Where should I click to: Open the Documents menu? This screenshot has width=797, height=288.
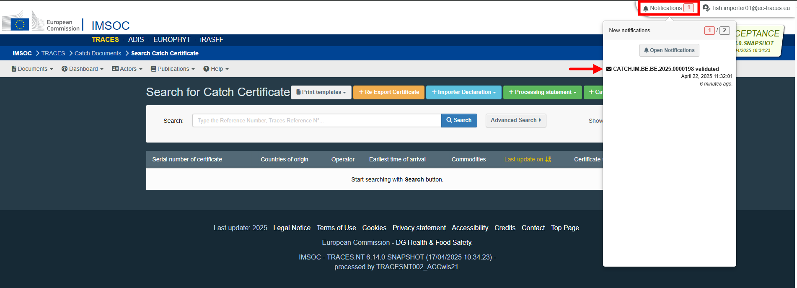click(32, 69)
